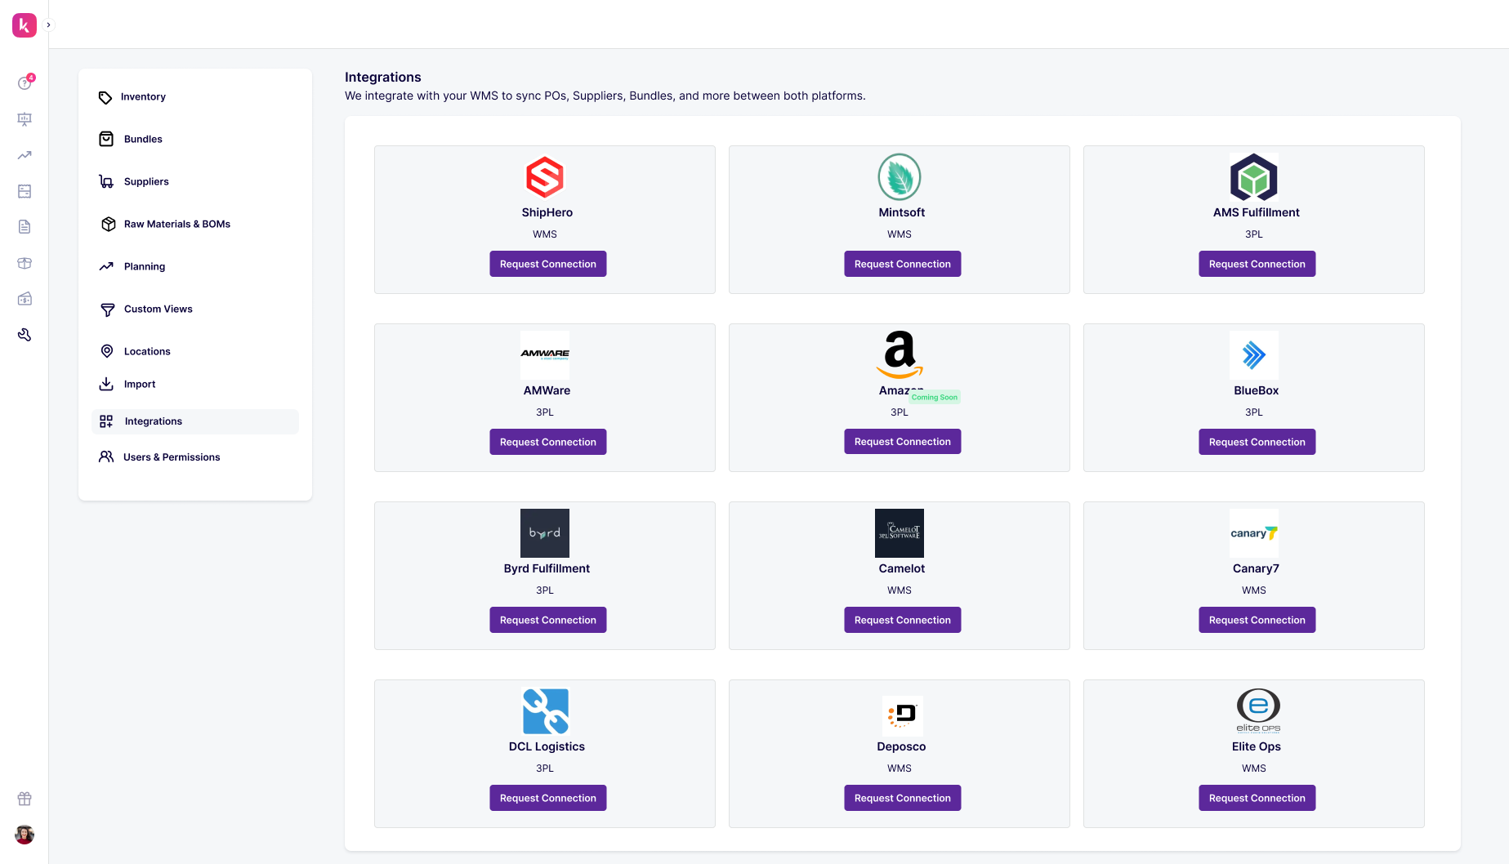Click the Integrations grid-plus icon
1509x864 pixels.
(x=106, y=421)
